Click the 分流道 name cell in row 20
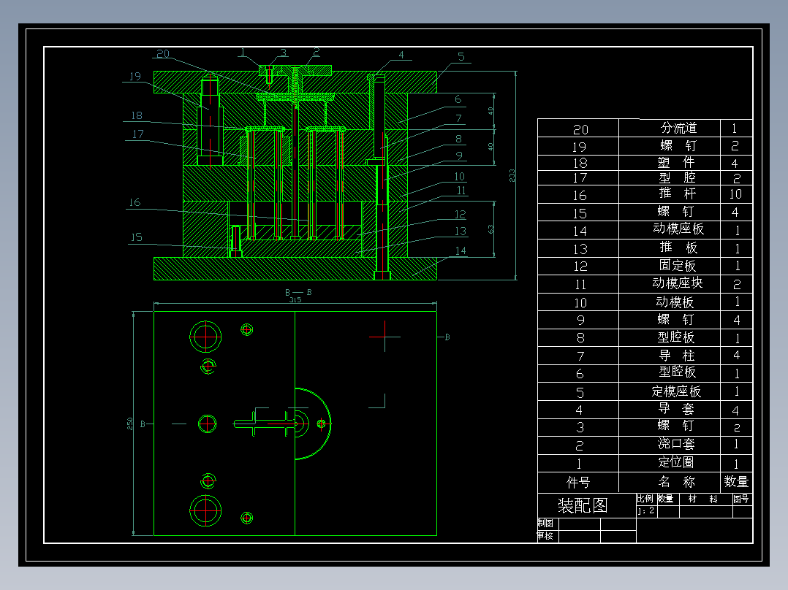The image size is (788, 590). click(678, 128)
